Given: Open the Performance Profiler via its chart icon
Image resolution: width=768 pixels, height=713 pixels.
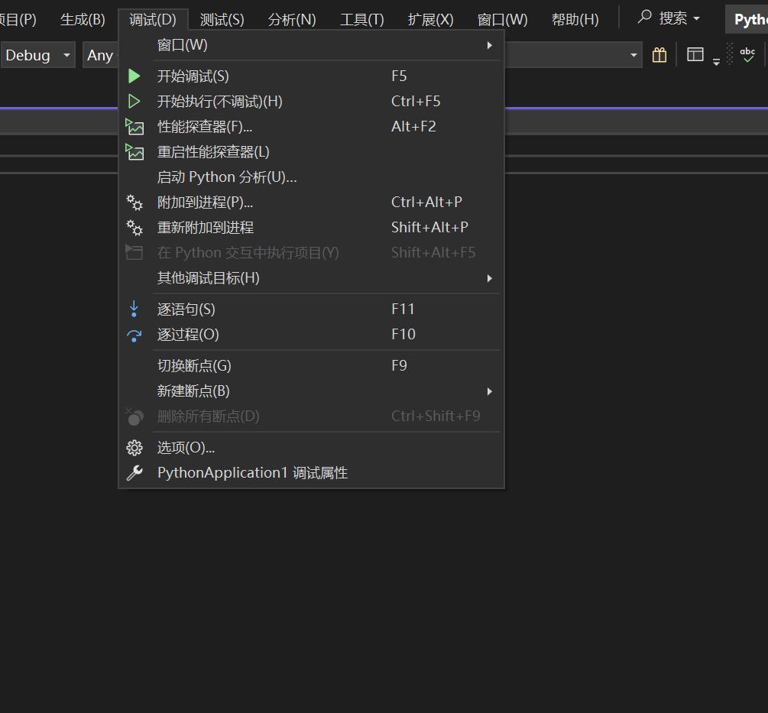Looking at the screenshot, I should [134, 126].
